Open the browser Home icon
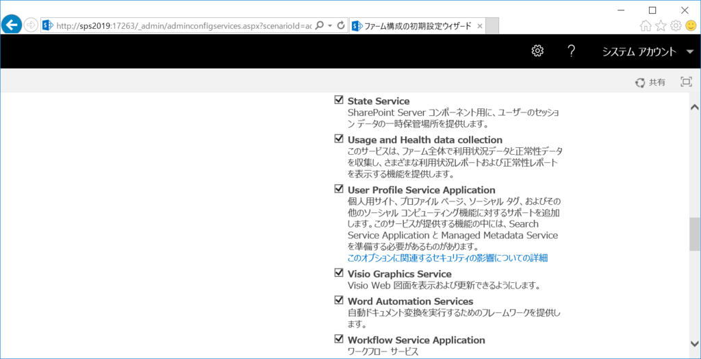This screenshot has height=359, width=701. pos(645,26)
